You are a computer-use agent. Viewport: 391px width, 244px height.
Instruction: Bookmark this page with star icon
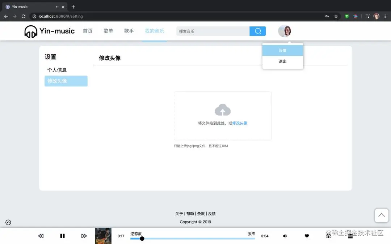coord(336,16)
